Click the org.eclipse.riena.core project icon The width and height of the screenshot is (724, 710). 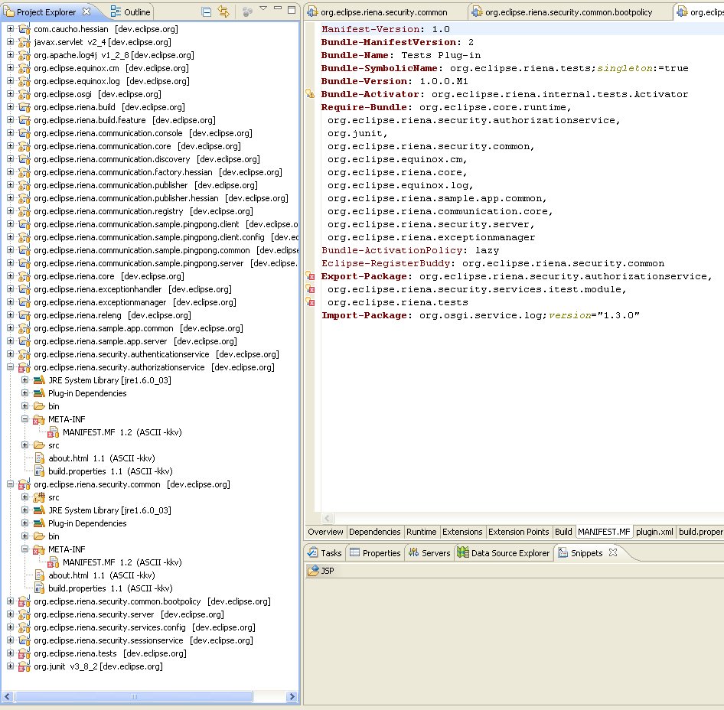[x=24, y=276]
